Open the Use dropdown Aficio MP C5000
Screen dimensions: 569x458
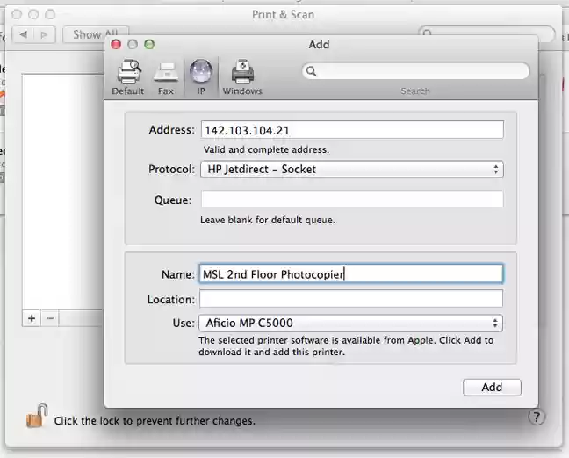coord(350,323)
